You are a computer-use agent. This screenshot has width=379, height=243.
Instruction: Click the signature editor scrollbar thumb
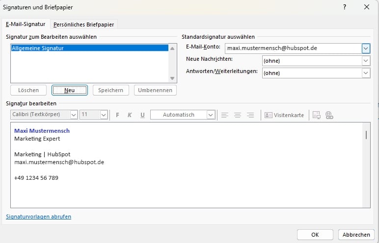click(366, 135)
